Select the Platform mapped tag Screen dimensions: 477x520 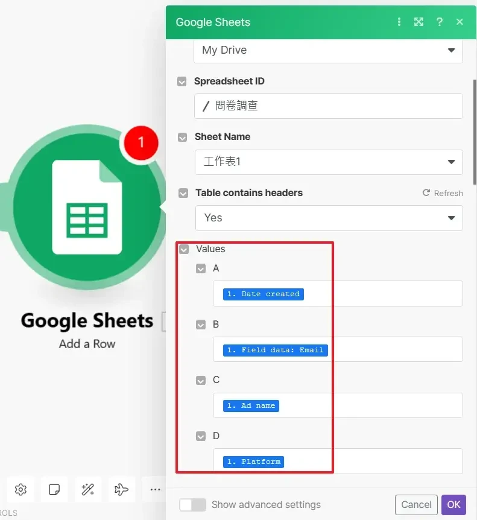(x=254, y=461)
